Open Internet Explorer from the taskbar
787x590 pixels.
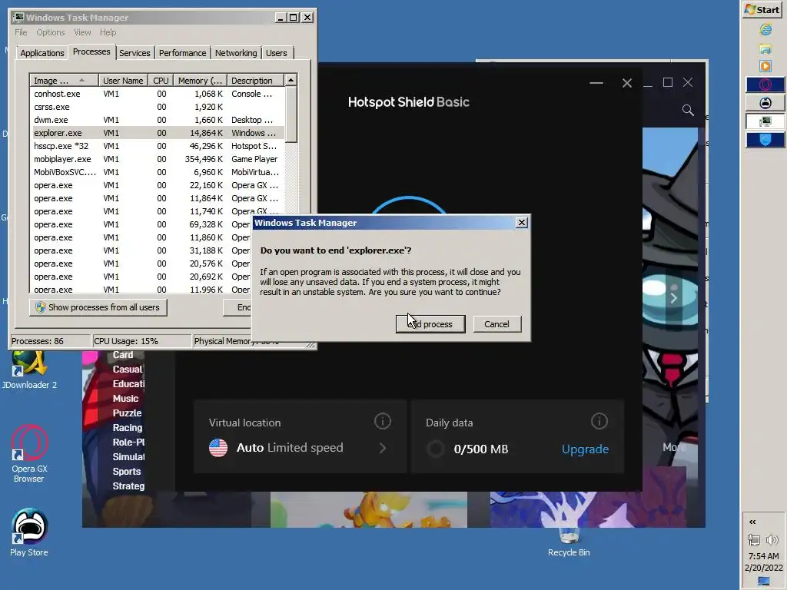765,30
